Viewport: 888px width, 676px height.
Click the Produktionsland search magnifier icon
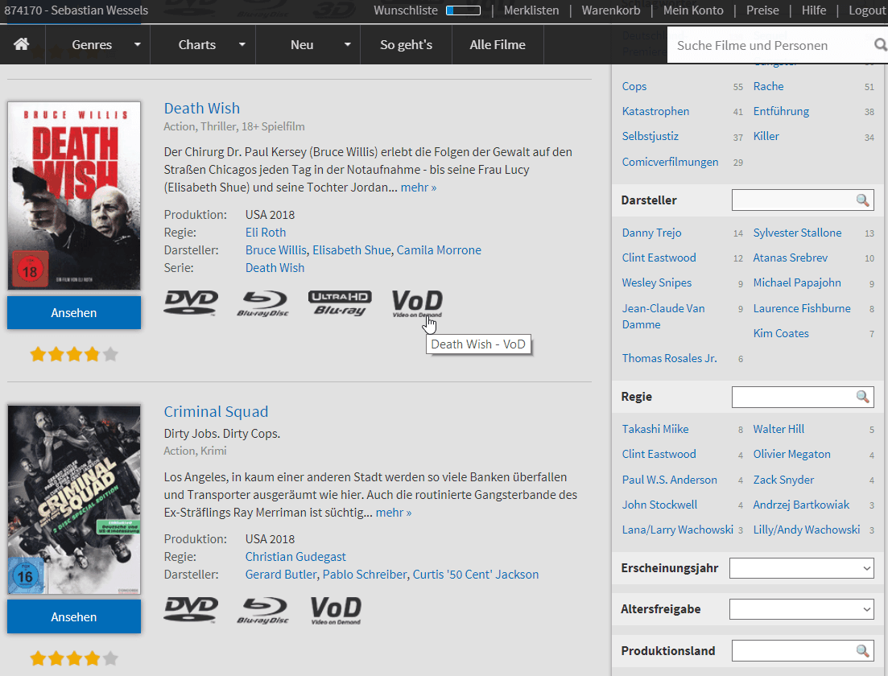(x=862, y=650)
